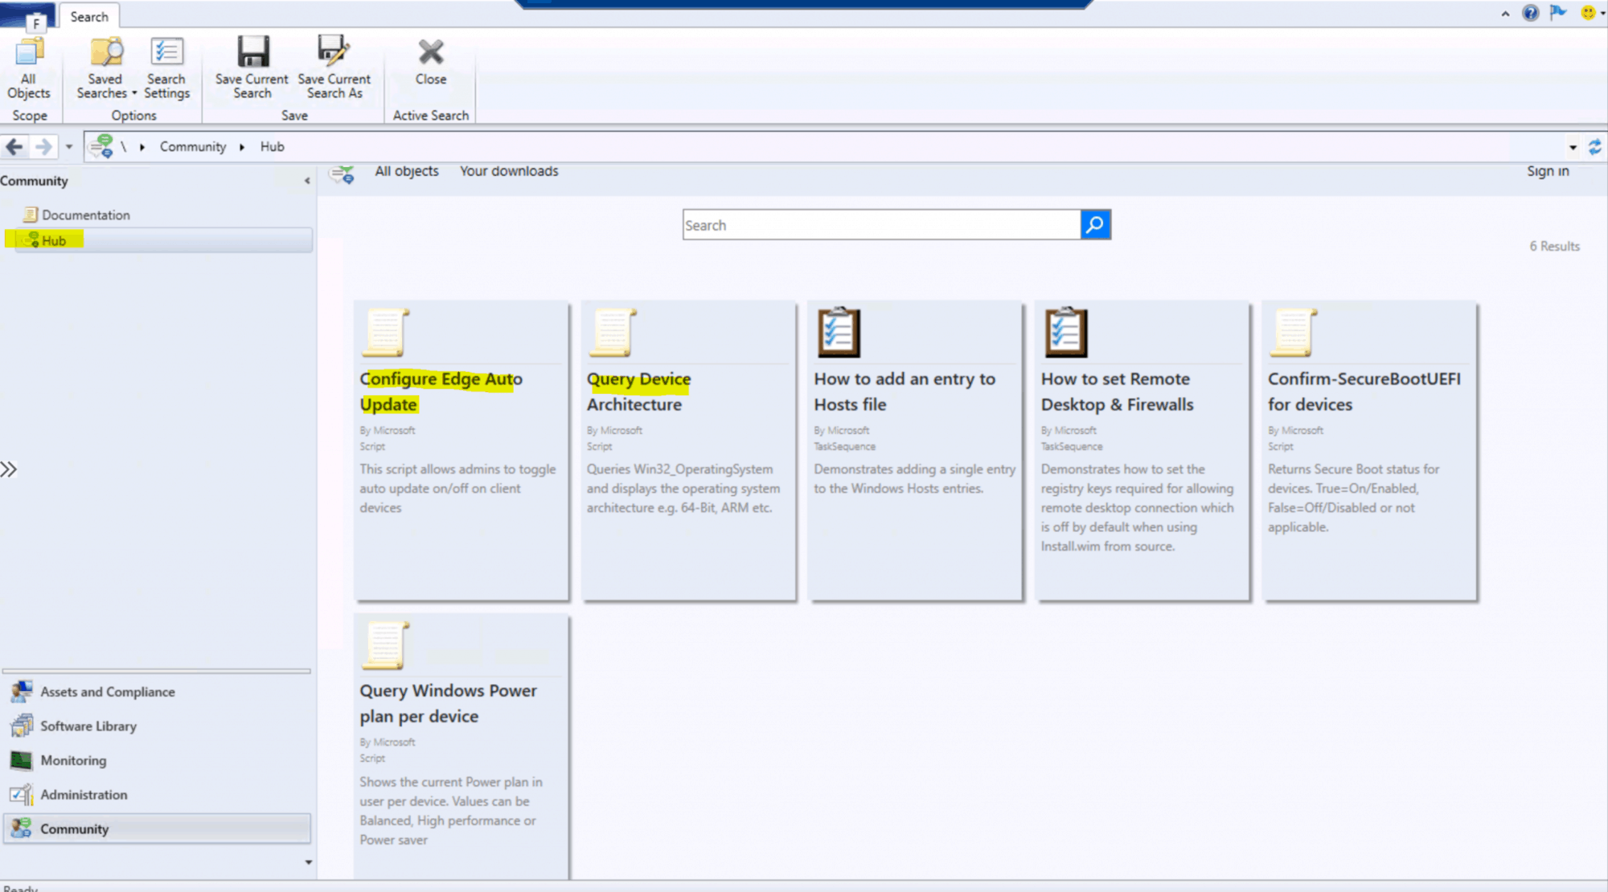Click the All Objects scope icon
The image size is (1608, 892).
click(x=28, y=68)
